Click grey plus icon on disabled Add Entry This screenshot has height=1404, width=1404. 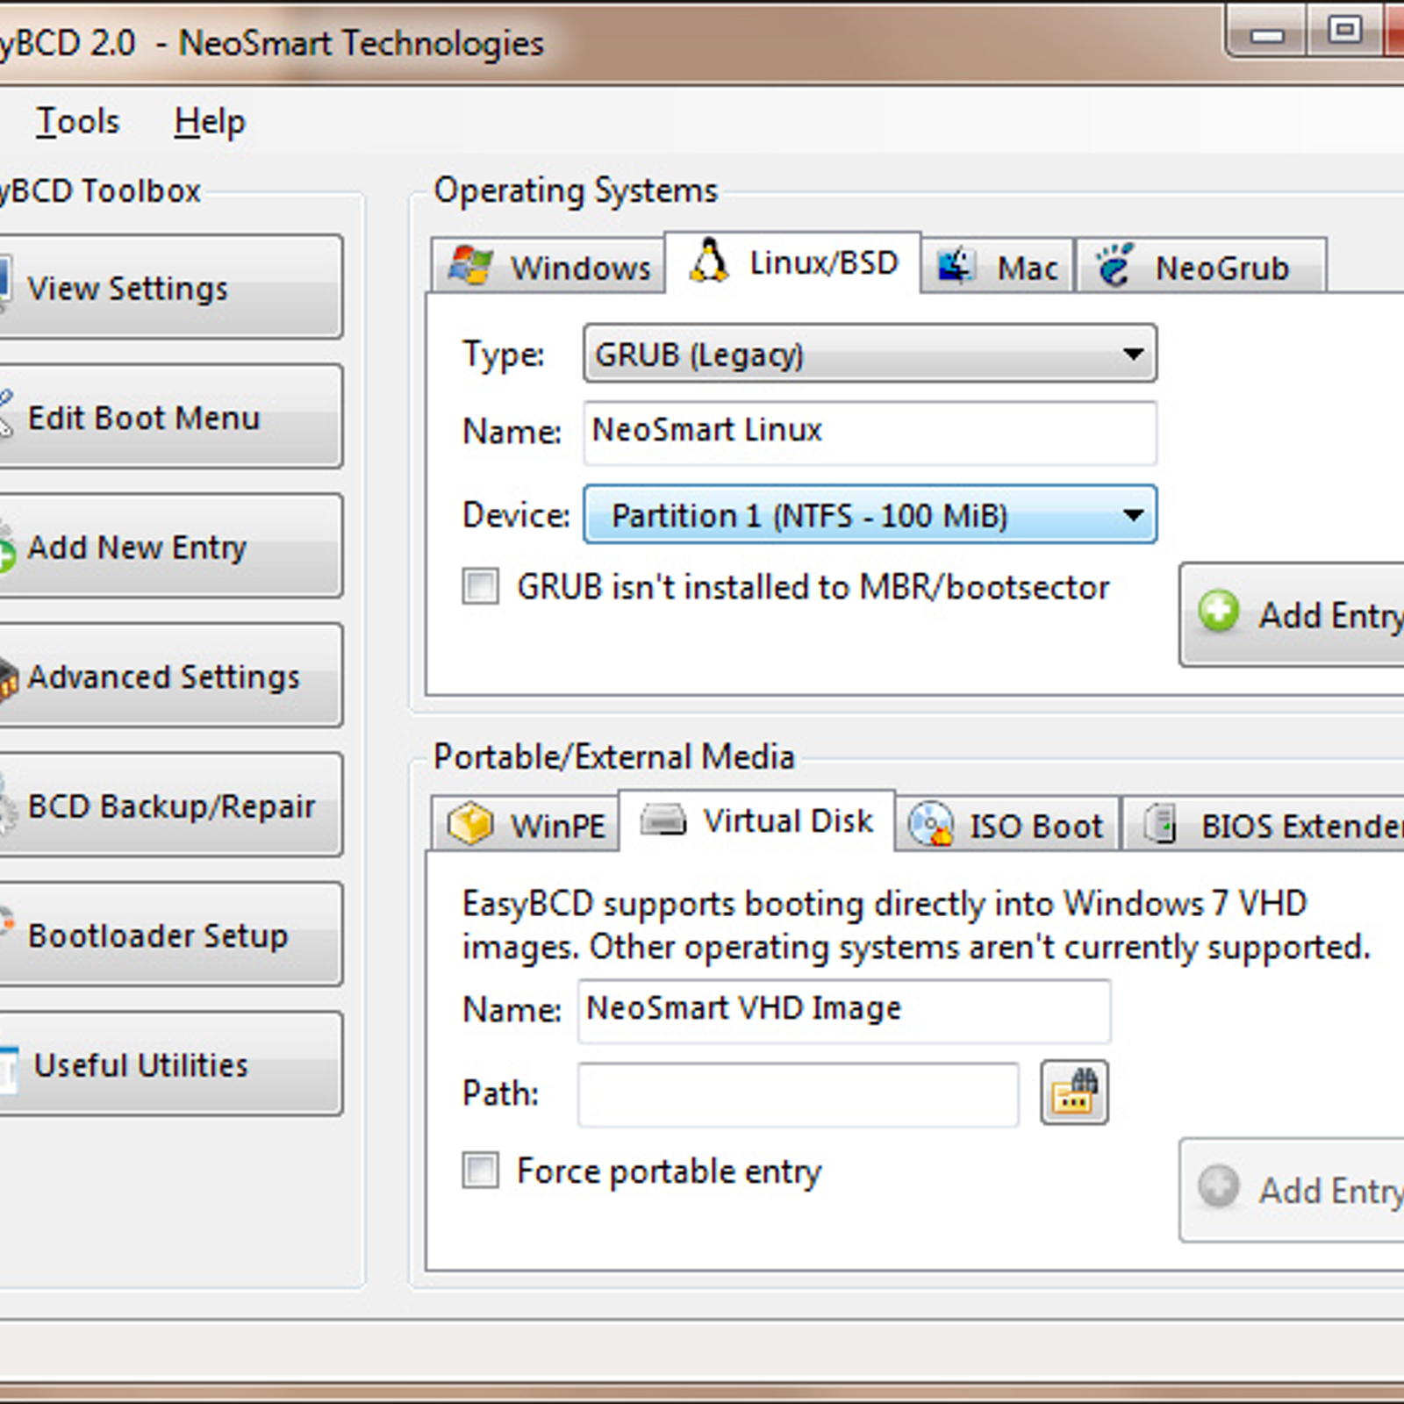tap(1219, 1186)
